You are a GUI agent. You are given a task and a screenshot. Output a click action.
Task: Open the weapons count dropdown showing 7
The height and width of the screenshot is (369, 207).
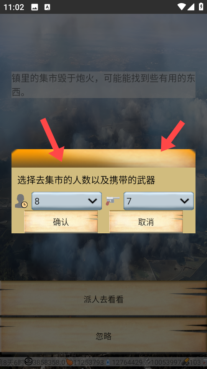coord(159,201)
